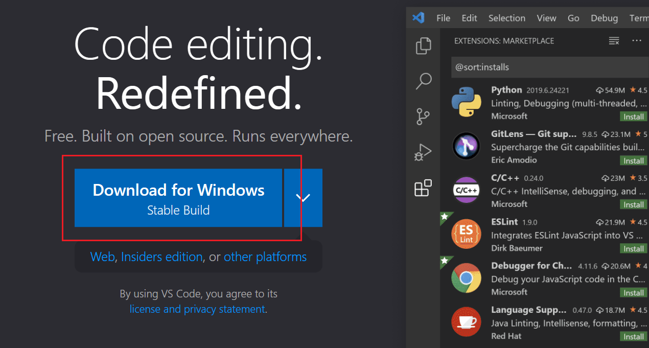Install the C/C++ extension
Viewport: 649px width, 348px height.
coord(634,204)
